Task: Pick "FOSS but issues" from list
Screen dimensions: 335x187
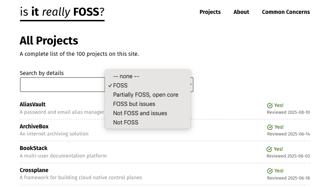Action: pos(134,104)
